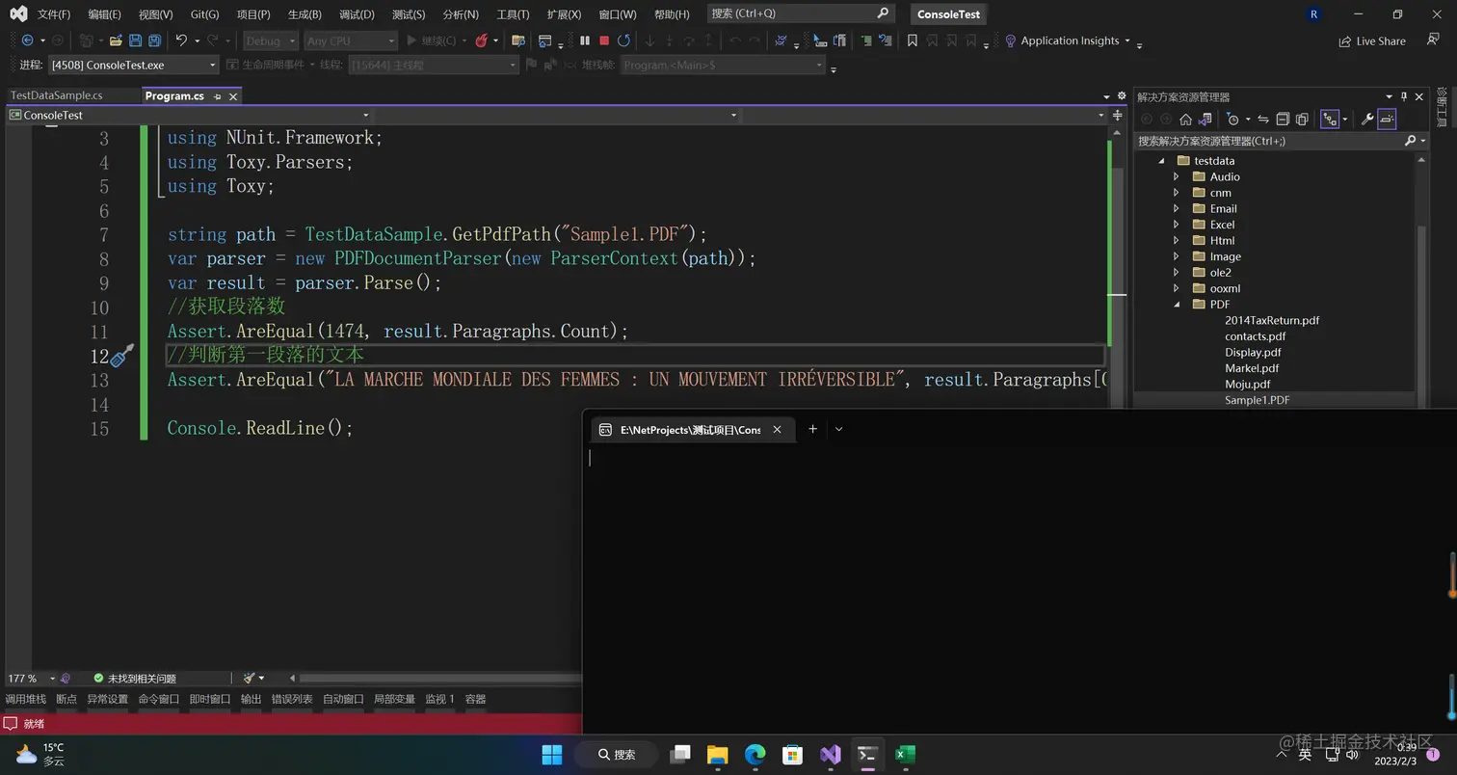Click the Live Share button
The height and width of the screenshot is (775, 1457).
point(1372,41)
